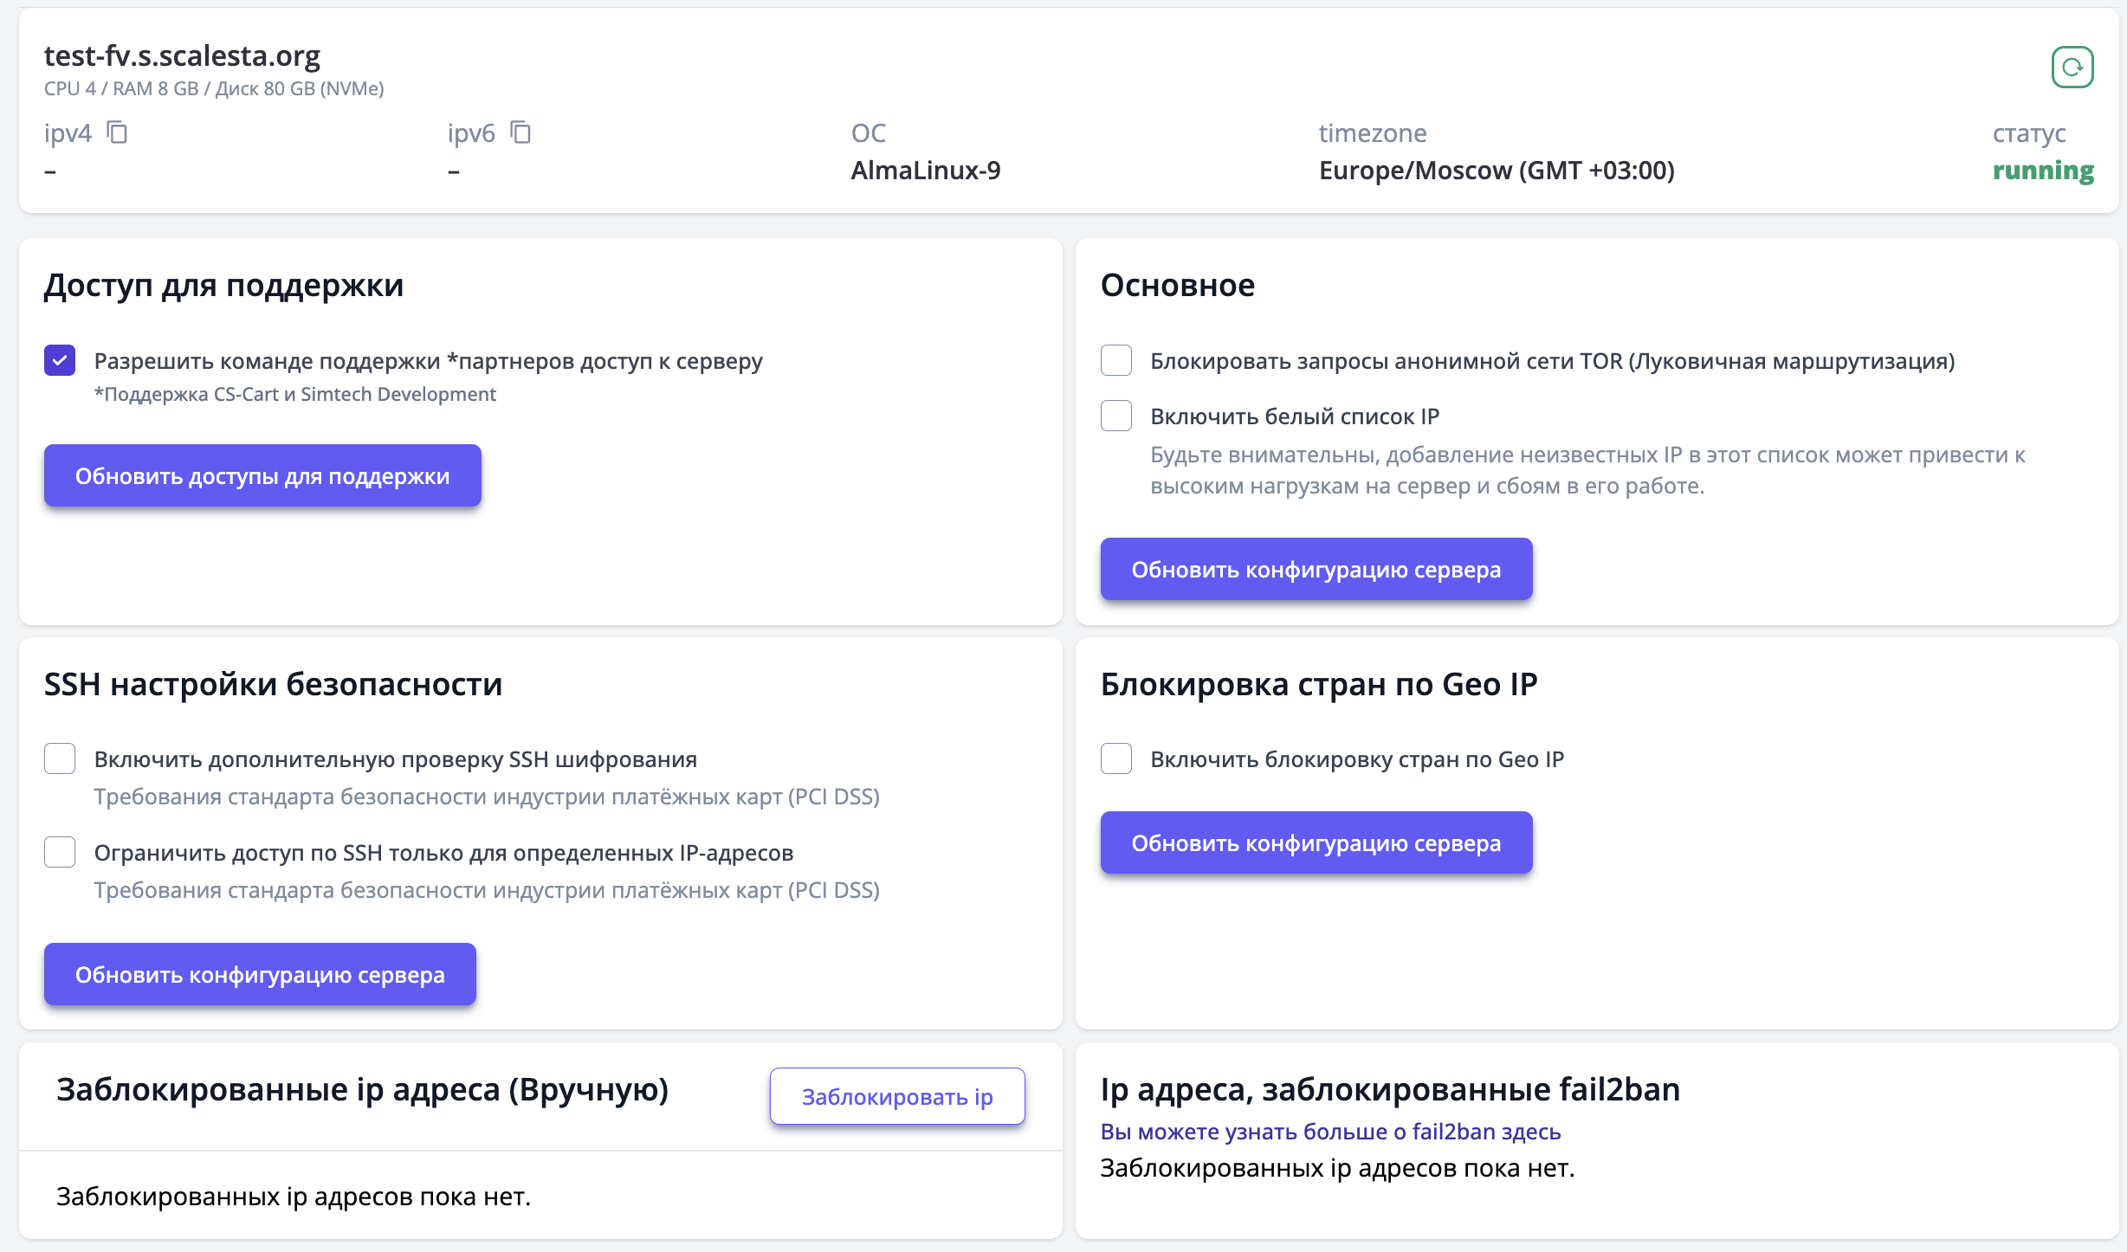The image size is (2127, 1252).
Task: Enable TOR network request blocking
Action: tap(1115, 360)
